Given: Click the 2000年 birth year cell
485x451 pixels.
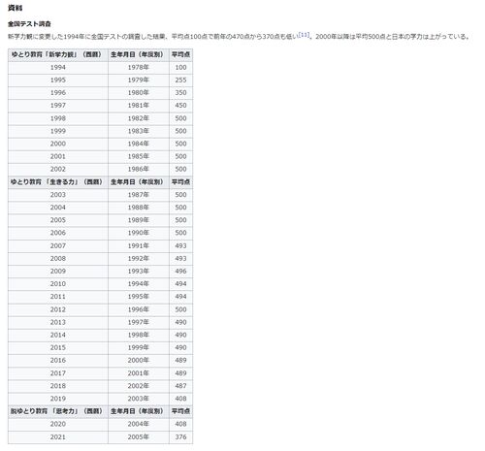Looking at the screenshot, I should click(139, 360).
